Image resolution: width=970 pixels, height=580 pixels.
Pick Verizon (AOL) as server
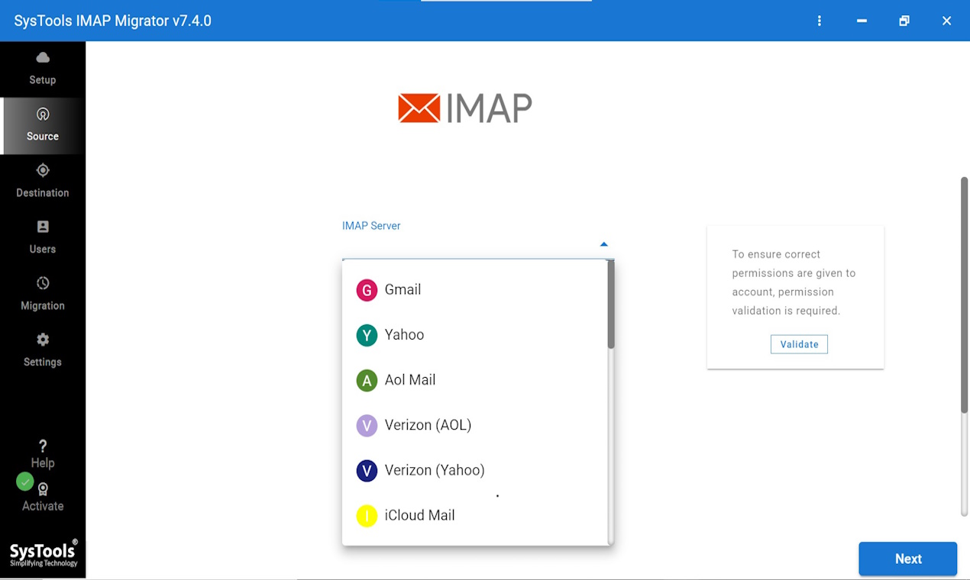coord(428,425)
